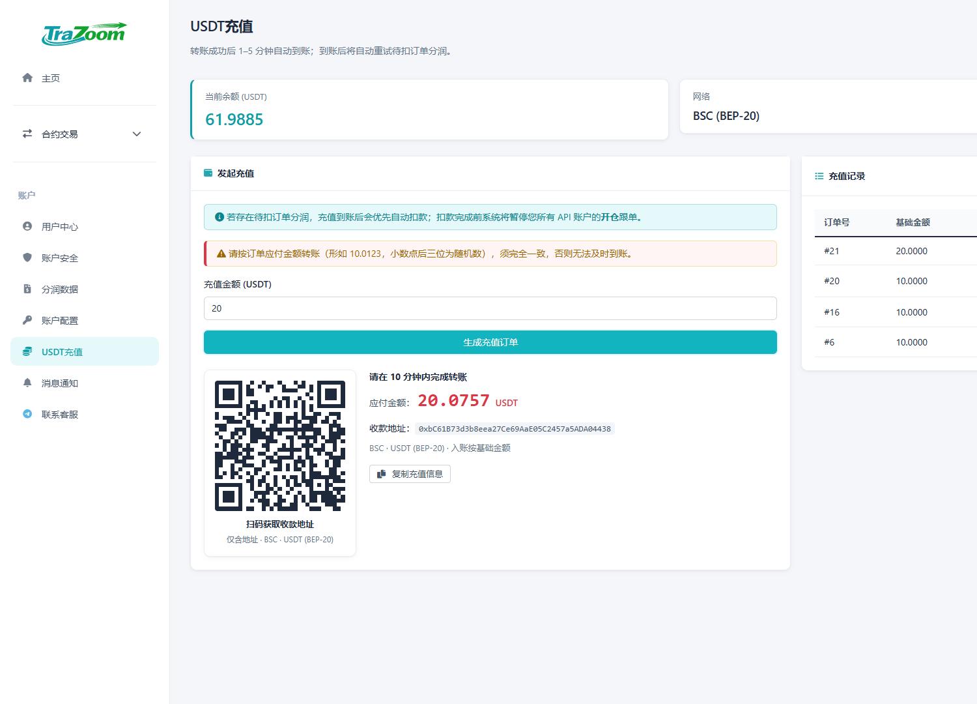
Task: Click the 10.0000 amount for order #6
Action: coord(911,342)
